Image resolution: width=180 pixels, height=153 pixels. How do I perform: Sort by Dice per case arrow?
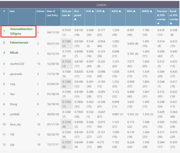(69, 15)
